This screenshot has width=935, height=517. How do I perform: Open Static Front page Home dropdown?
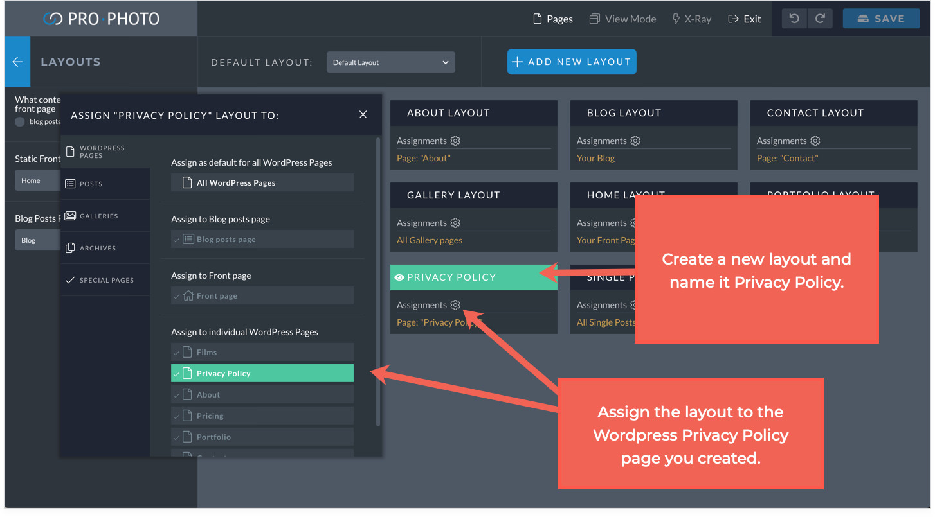coord(37,180)
